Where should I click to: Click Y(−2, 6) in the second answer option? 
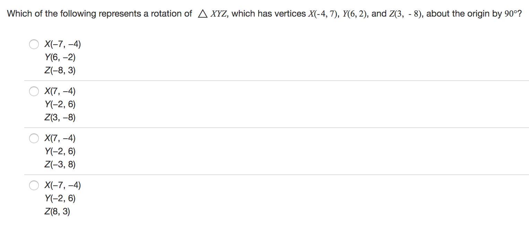pos(60,104)
